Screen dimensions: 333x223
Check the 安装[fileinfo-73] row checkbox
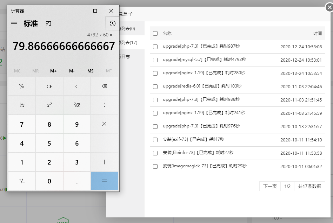click(155, 153)
